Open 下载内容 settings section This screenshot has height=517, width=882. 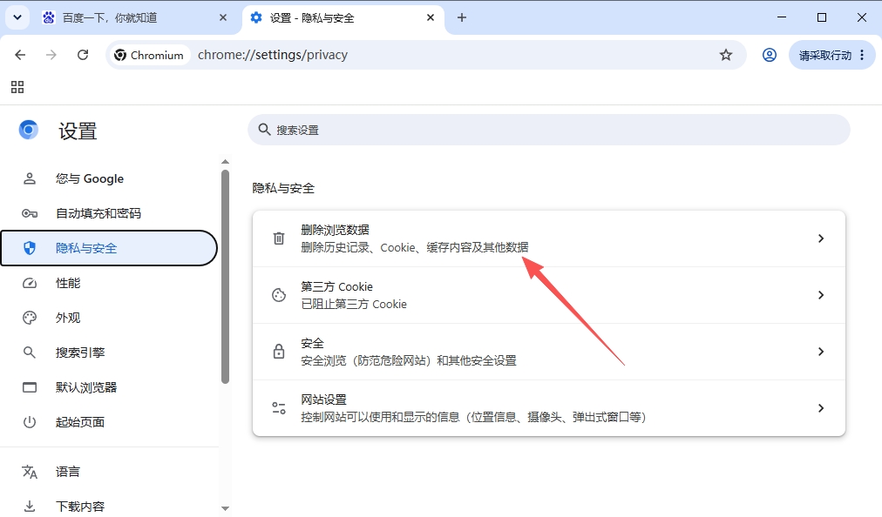[x=109, y=507]
